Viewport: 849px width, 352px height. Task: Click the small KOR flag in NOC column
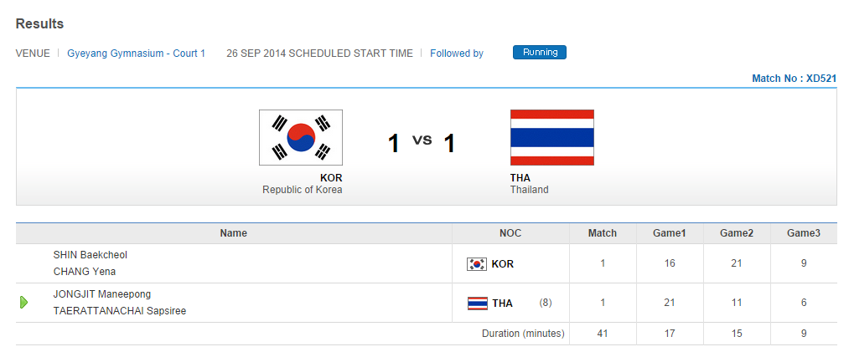(477, 264)
